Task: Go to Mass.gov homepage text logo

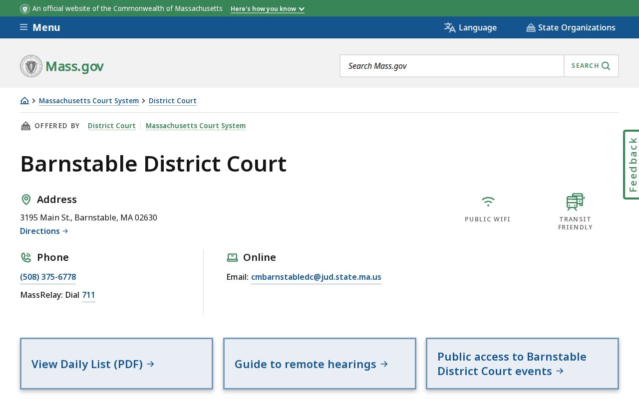Action: coord(74,66)
